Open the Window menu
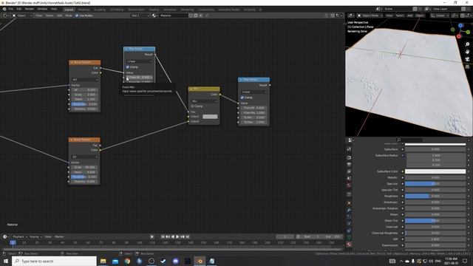This screenshot has width=473, height=266. (x=42, y=9)
